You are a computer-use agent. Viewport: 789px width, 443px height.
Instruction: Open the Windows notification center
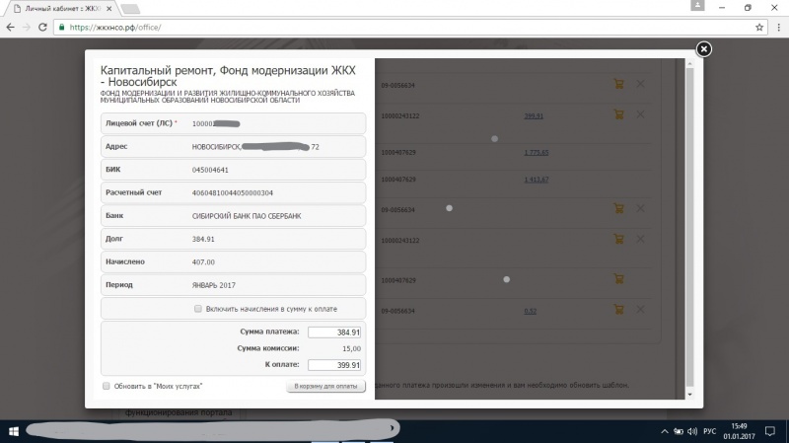[772, 431]
